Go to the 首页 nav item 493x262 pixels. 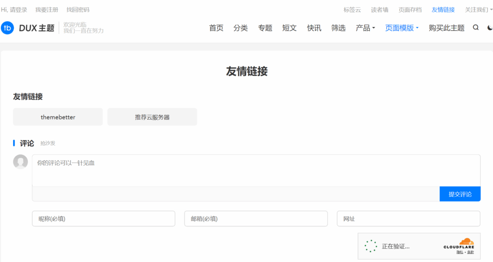tap(216, 28)
